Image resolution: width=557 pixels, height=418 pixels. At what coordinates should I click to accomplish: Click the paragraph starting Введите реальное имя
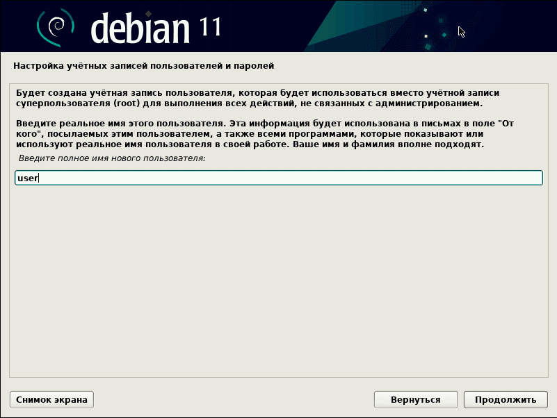click(x=265, y=134)
